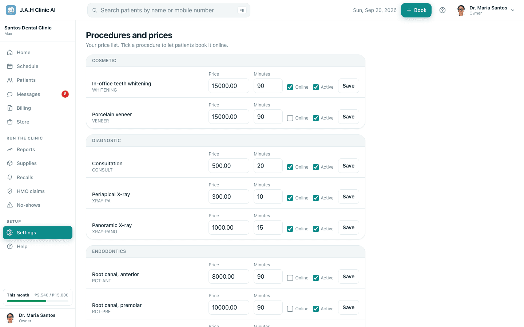
Task: Click the Schedule calendar icon
Action: (10, 66)
